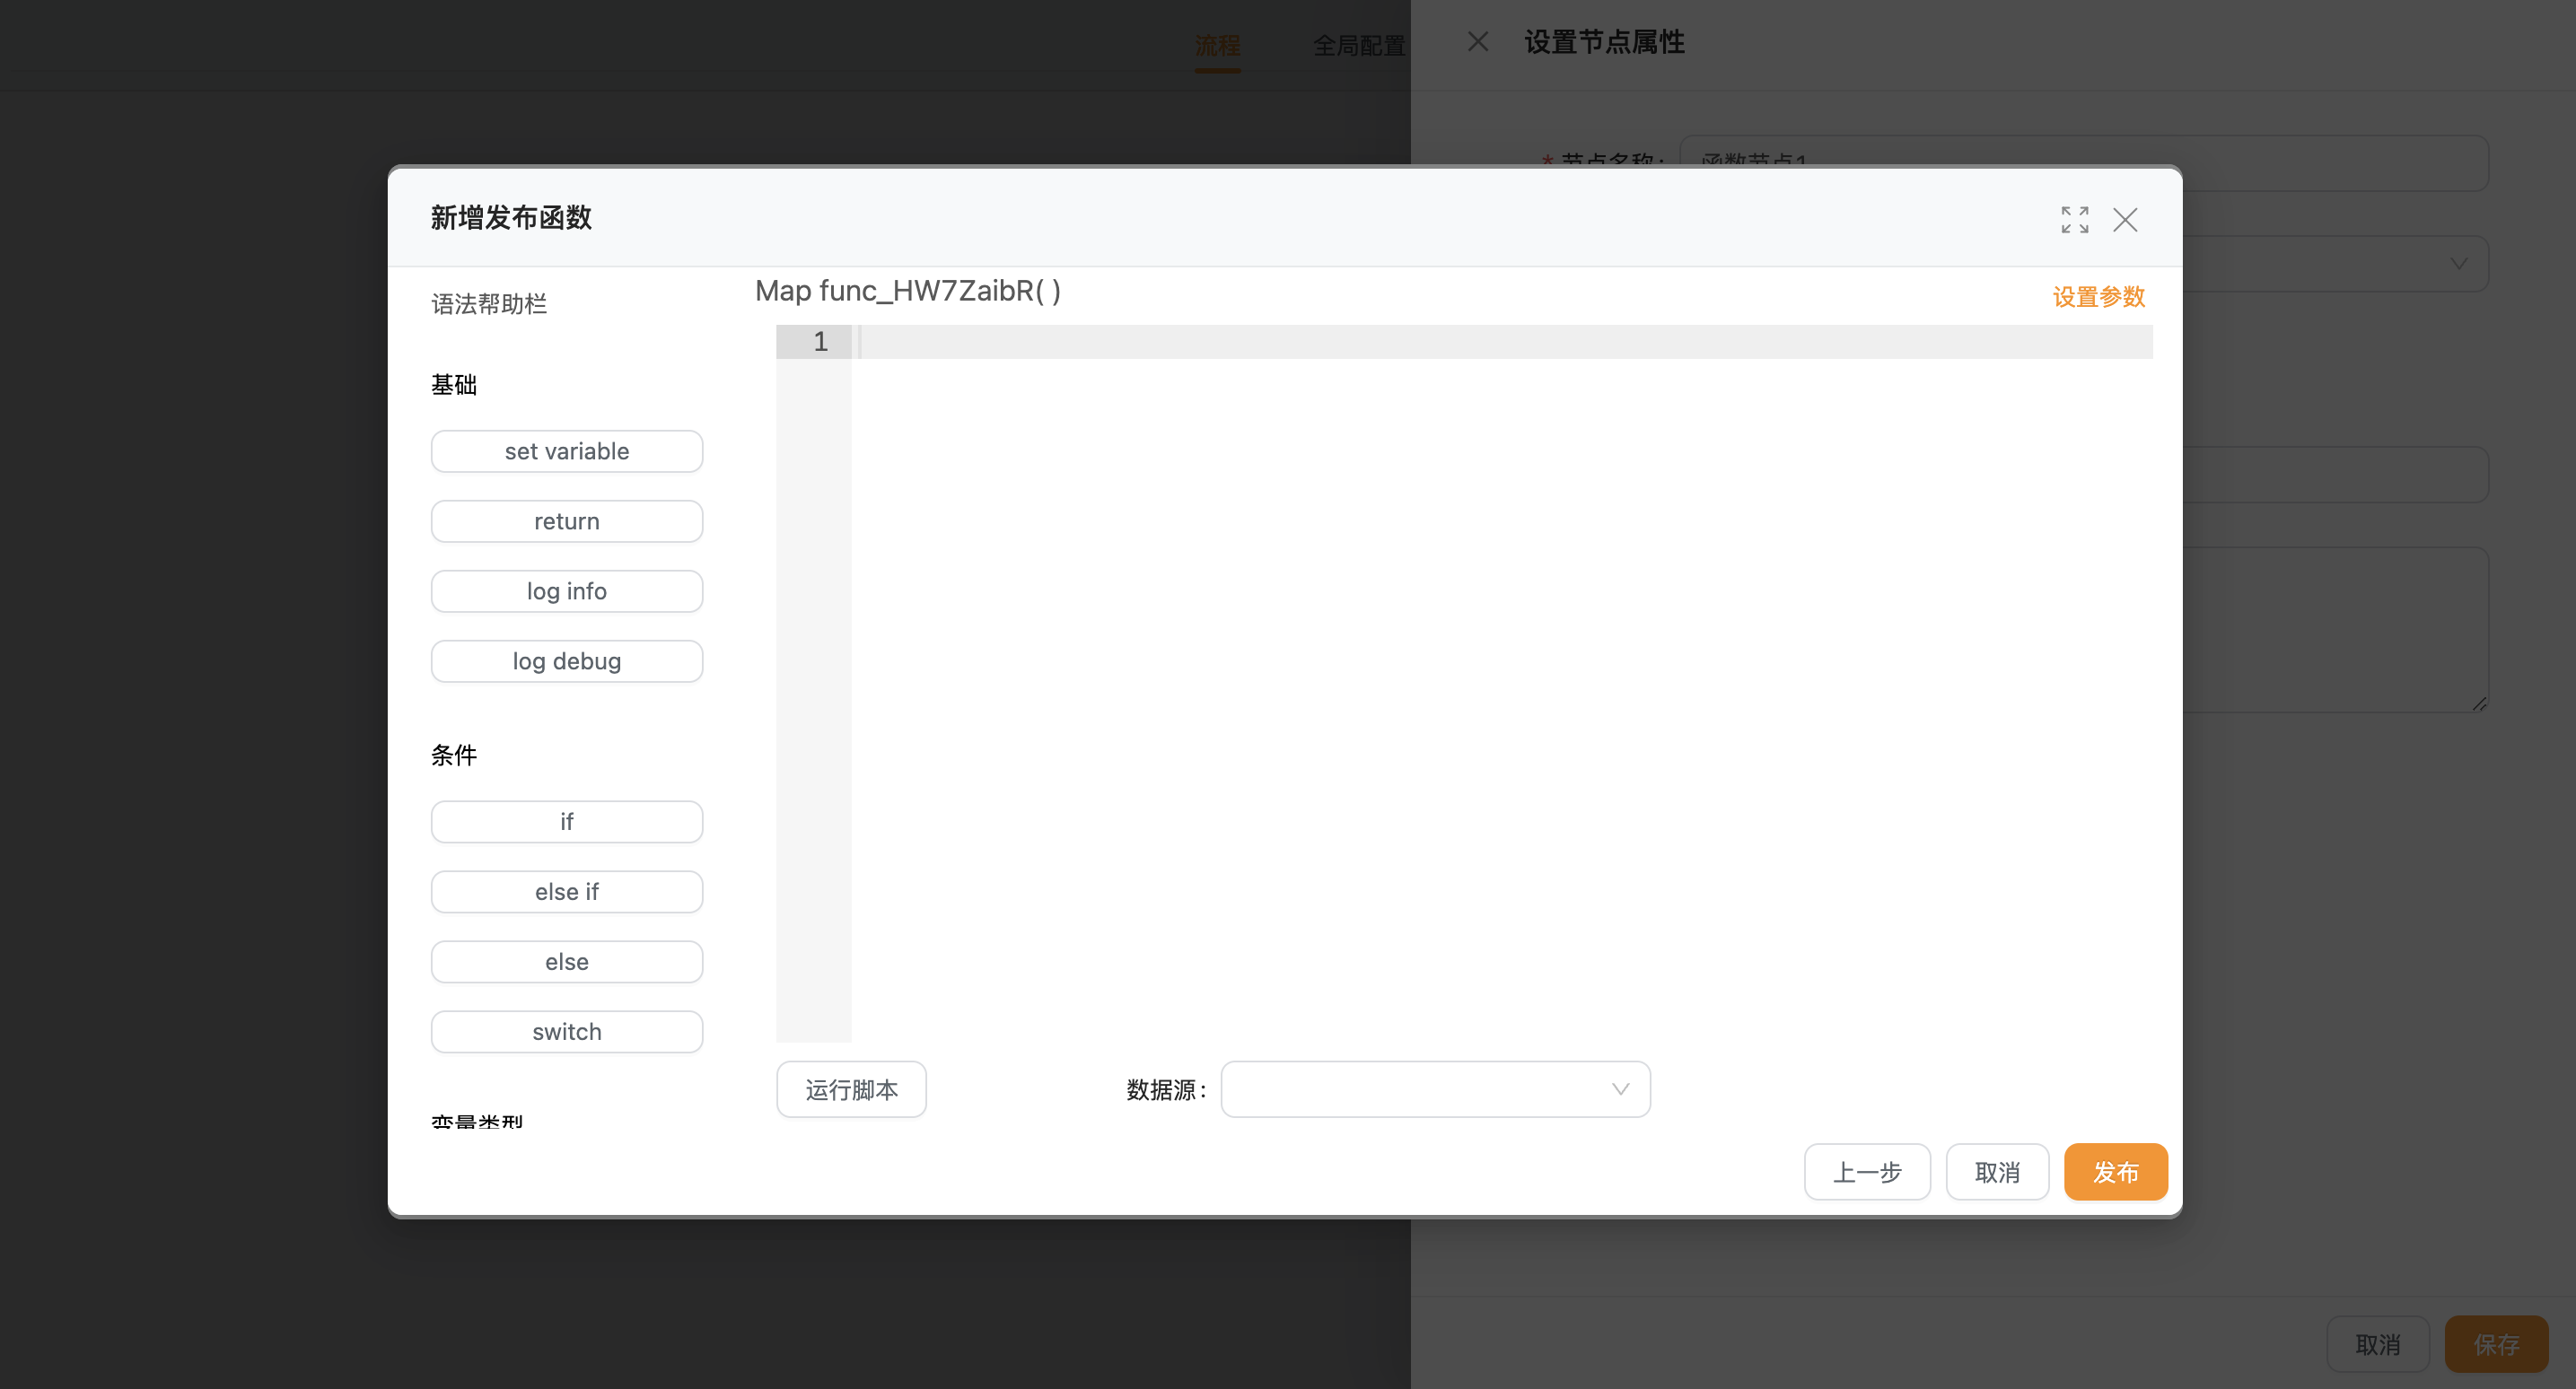Click 保存 in the node properties panel
The width and height of the screenshot is (2576, 1389).
pos(2496,1344)
